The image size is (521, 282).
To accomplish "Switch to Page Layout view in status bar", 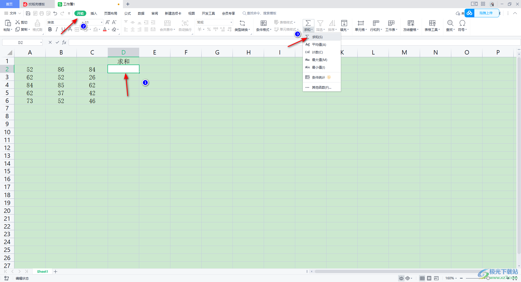I will [429, 278].
